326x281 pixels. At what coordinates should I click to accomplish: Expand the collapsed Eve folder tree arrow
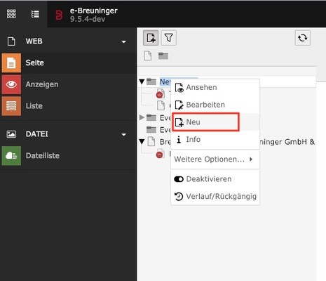tap(142, 117)
